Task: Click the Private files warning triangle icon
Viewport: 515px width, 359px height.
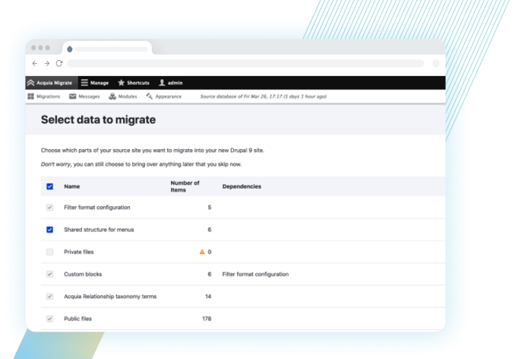Action: [x=202, y=252]
